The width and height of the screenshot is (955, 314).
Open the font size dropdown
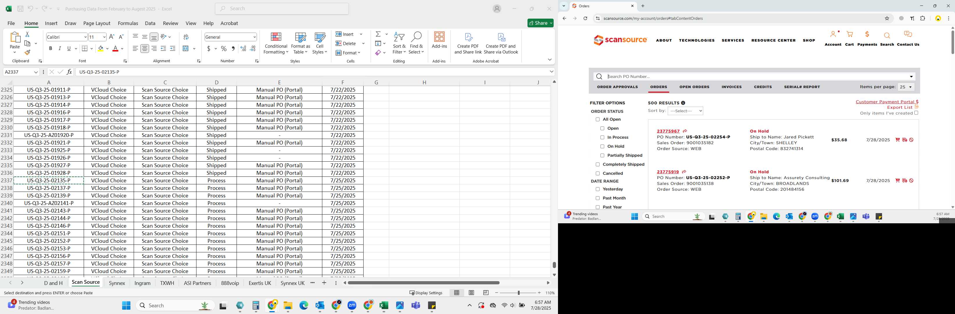pyautogui.click(x=104, y=37)
